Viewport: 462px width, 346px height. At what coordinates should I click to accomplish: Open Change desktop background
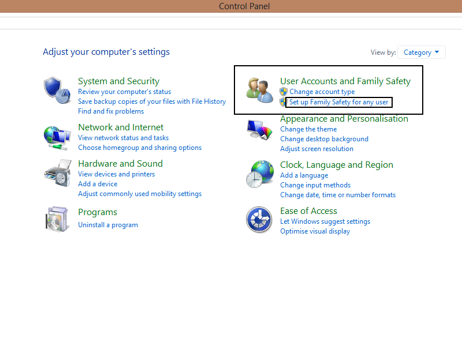324,139
